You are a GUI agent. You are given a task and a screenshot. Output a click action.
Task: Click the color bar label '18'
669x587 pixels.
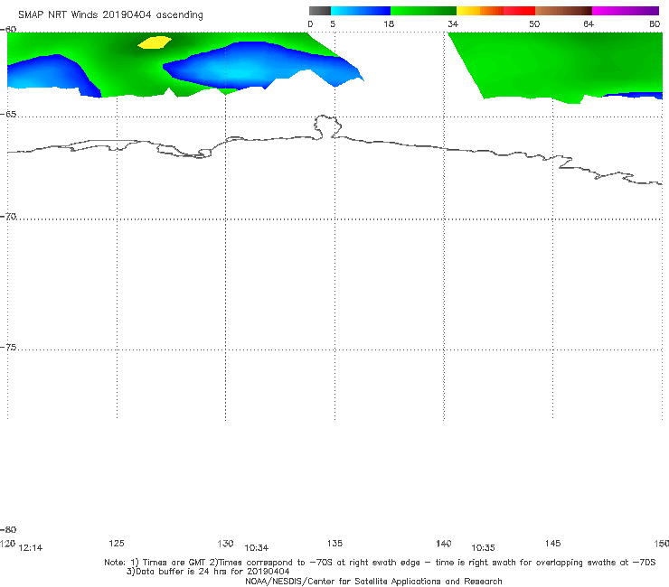(x=389, y=23)
